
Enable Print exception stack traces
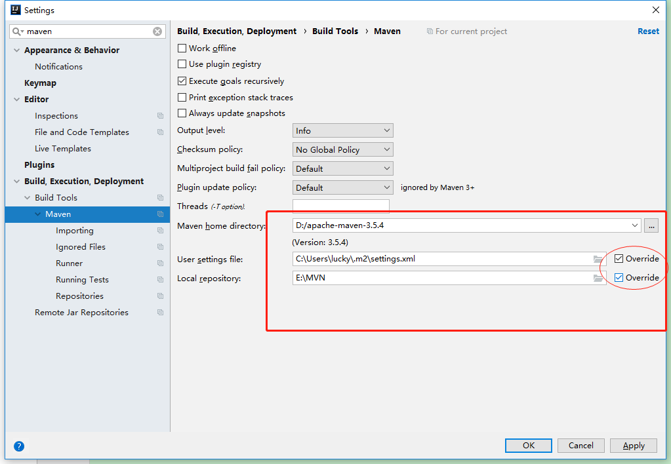tap(182, 98)
